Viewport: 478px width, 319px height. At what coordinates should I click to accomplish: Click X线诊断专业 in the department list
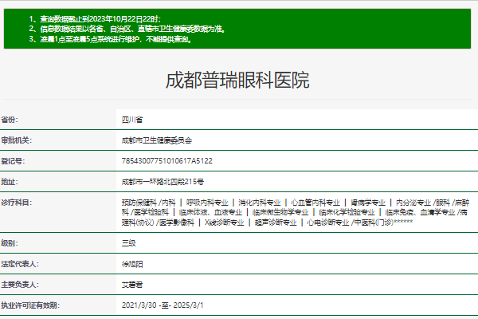(x=225, y=223)
